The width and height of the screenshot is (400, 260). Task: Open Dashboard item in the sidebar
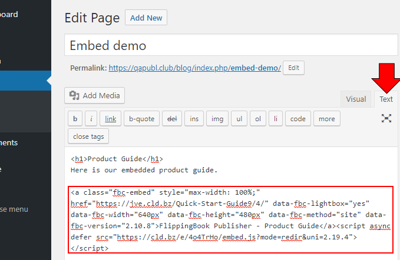click(x=9, y=14)
